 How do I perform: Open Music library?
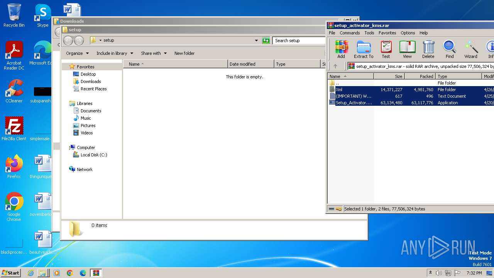coord(86,118)
